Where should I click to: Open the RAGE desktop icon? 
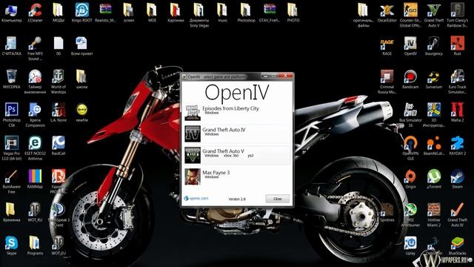(387, 46)
